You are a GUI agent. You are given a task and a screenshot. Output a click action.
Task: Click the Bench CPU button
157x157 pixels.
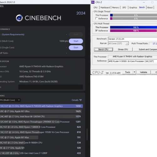pyautogui.click(x=103, y=49)
